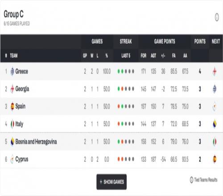223x196 pixels.
Task: Click the Greece flag icon in team column
Action: [x=12, y=71]
